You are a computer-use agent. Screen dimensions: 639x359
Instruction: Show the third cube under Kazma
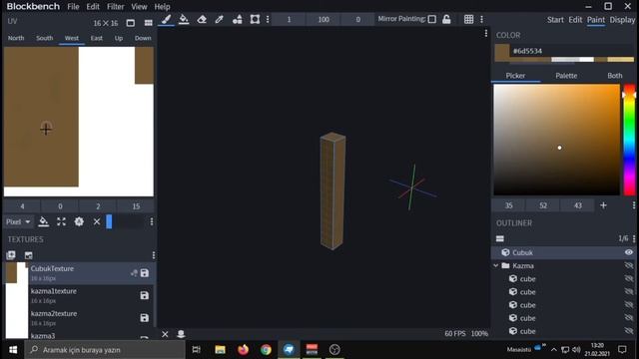coord(629,305)
